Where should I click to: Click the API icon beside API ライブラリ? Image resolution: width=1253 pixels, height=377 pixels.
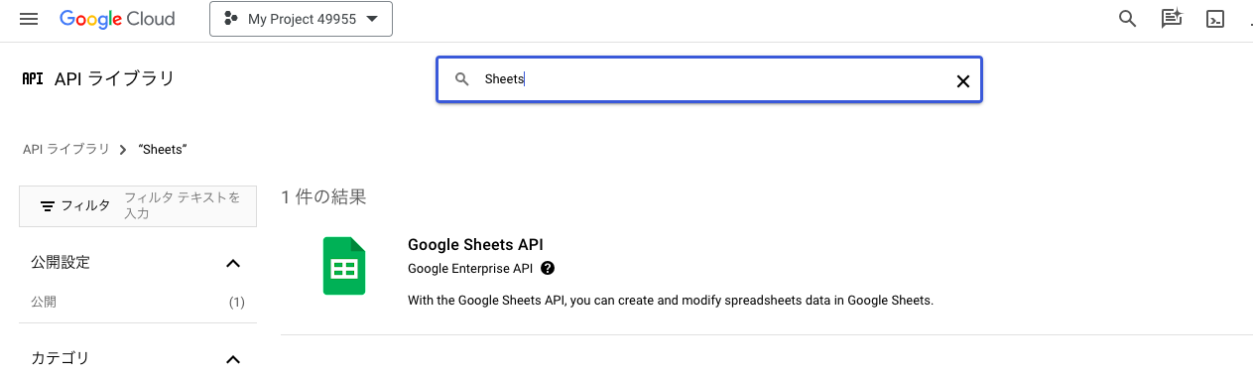33,78
